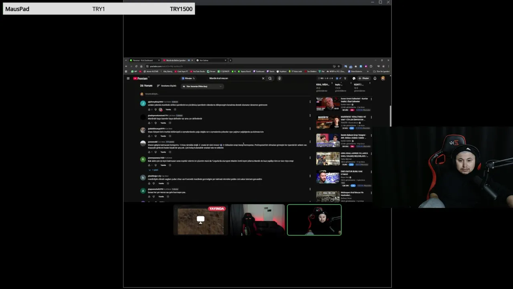
Task: Open the 'MARDİN'DE YERALTINDA NE VAR' video thumbnail
Action: click(x=328, y=122)
